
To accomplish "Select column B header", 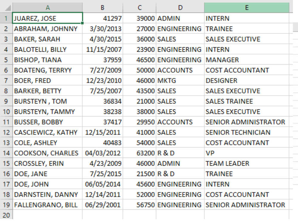I will coord(103,8).
